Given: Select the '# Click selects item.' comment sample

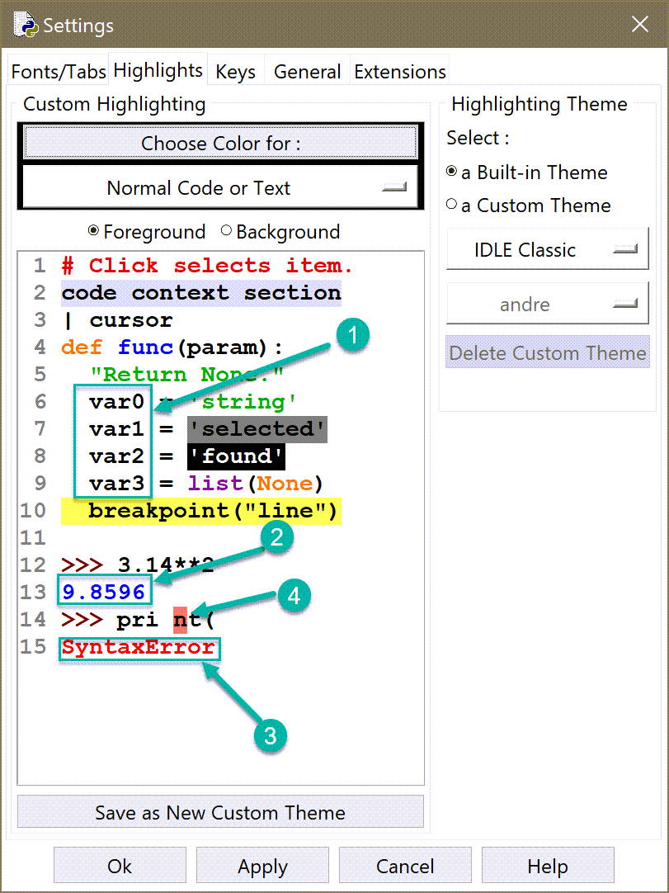Looking at the screenshot, I should [207, 266].
